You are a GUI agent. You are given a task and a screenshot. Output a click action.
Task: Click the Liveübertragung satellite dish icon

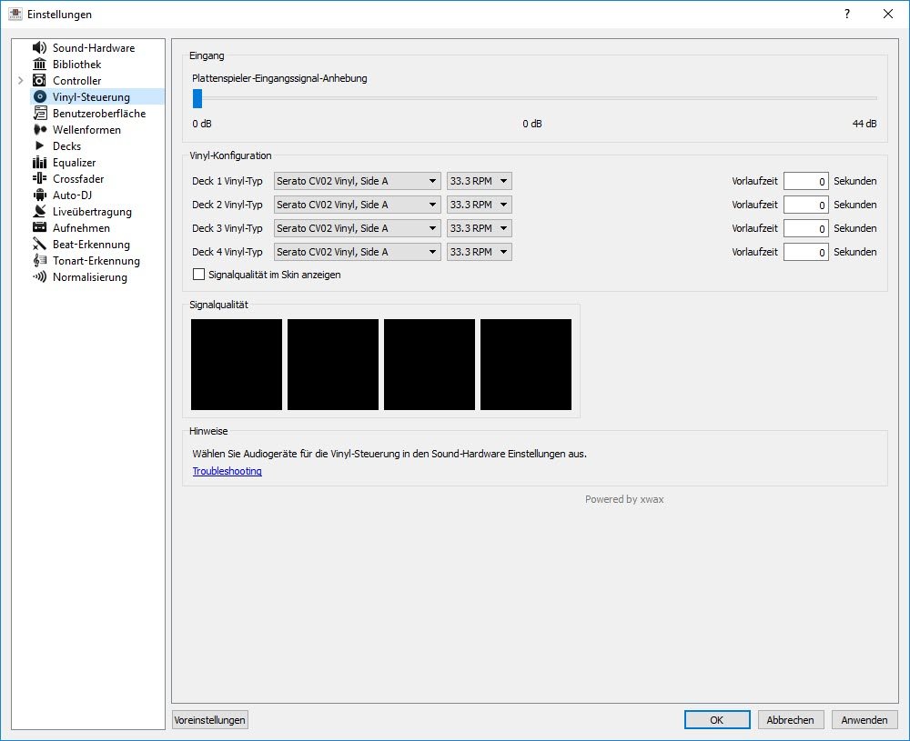point(39,211)
